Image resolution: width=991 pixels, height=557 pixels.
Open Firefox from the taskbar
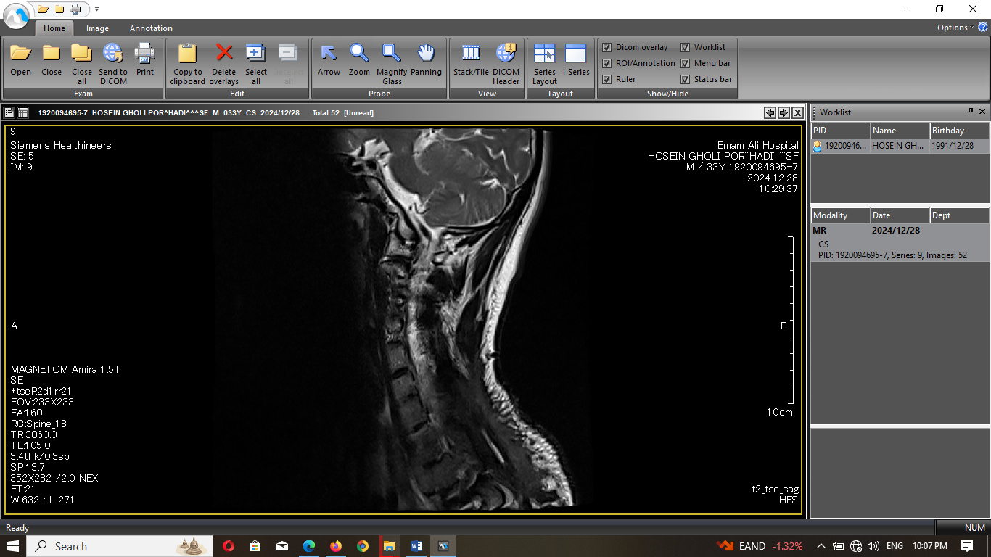(x=335, y=546)
